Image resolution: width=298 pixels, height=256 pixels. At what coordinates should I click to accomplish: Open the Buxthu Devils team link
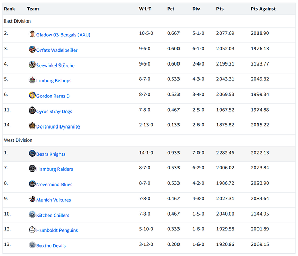pyautogui.click(x=51, y=246)
